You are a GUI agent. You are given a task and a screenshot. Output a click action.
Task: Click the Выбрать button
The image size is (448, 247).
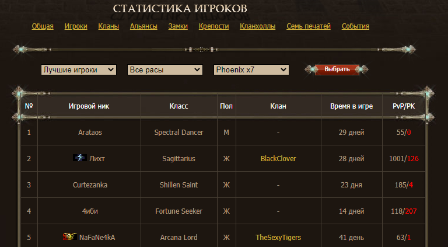(337, 69)
